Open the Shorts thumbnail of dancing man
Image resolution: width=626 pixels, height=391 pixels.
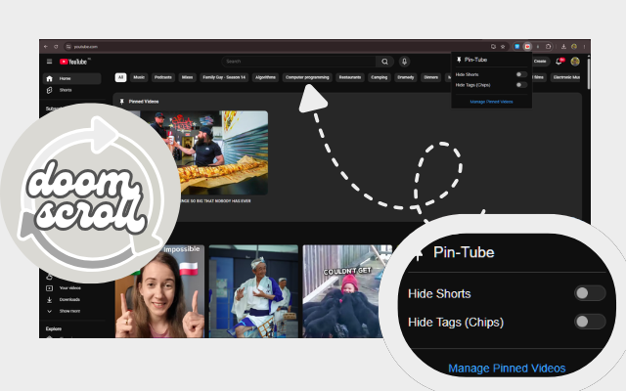(253, 291)
